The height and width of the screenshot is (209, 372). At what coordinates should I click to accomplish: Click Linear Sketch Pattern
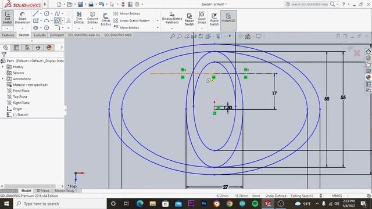(x=132, y=21)
